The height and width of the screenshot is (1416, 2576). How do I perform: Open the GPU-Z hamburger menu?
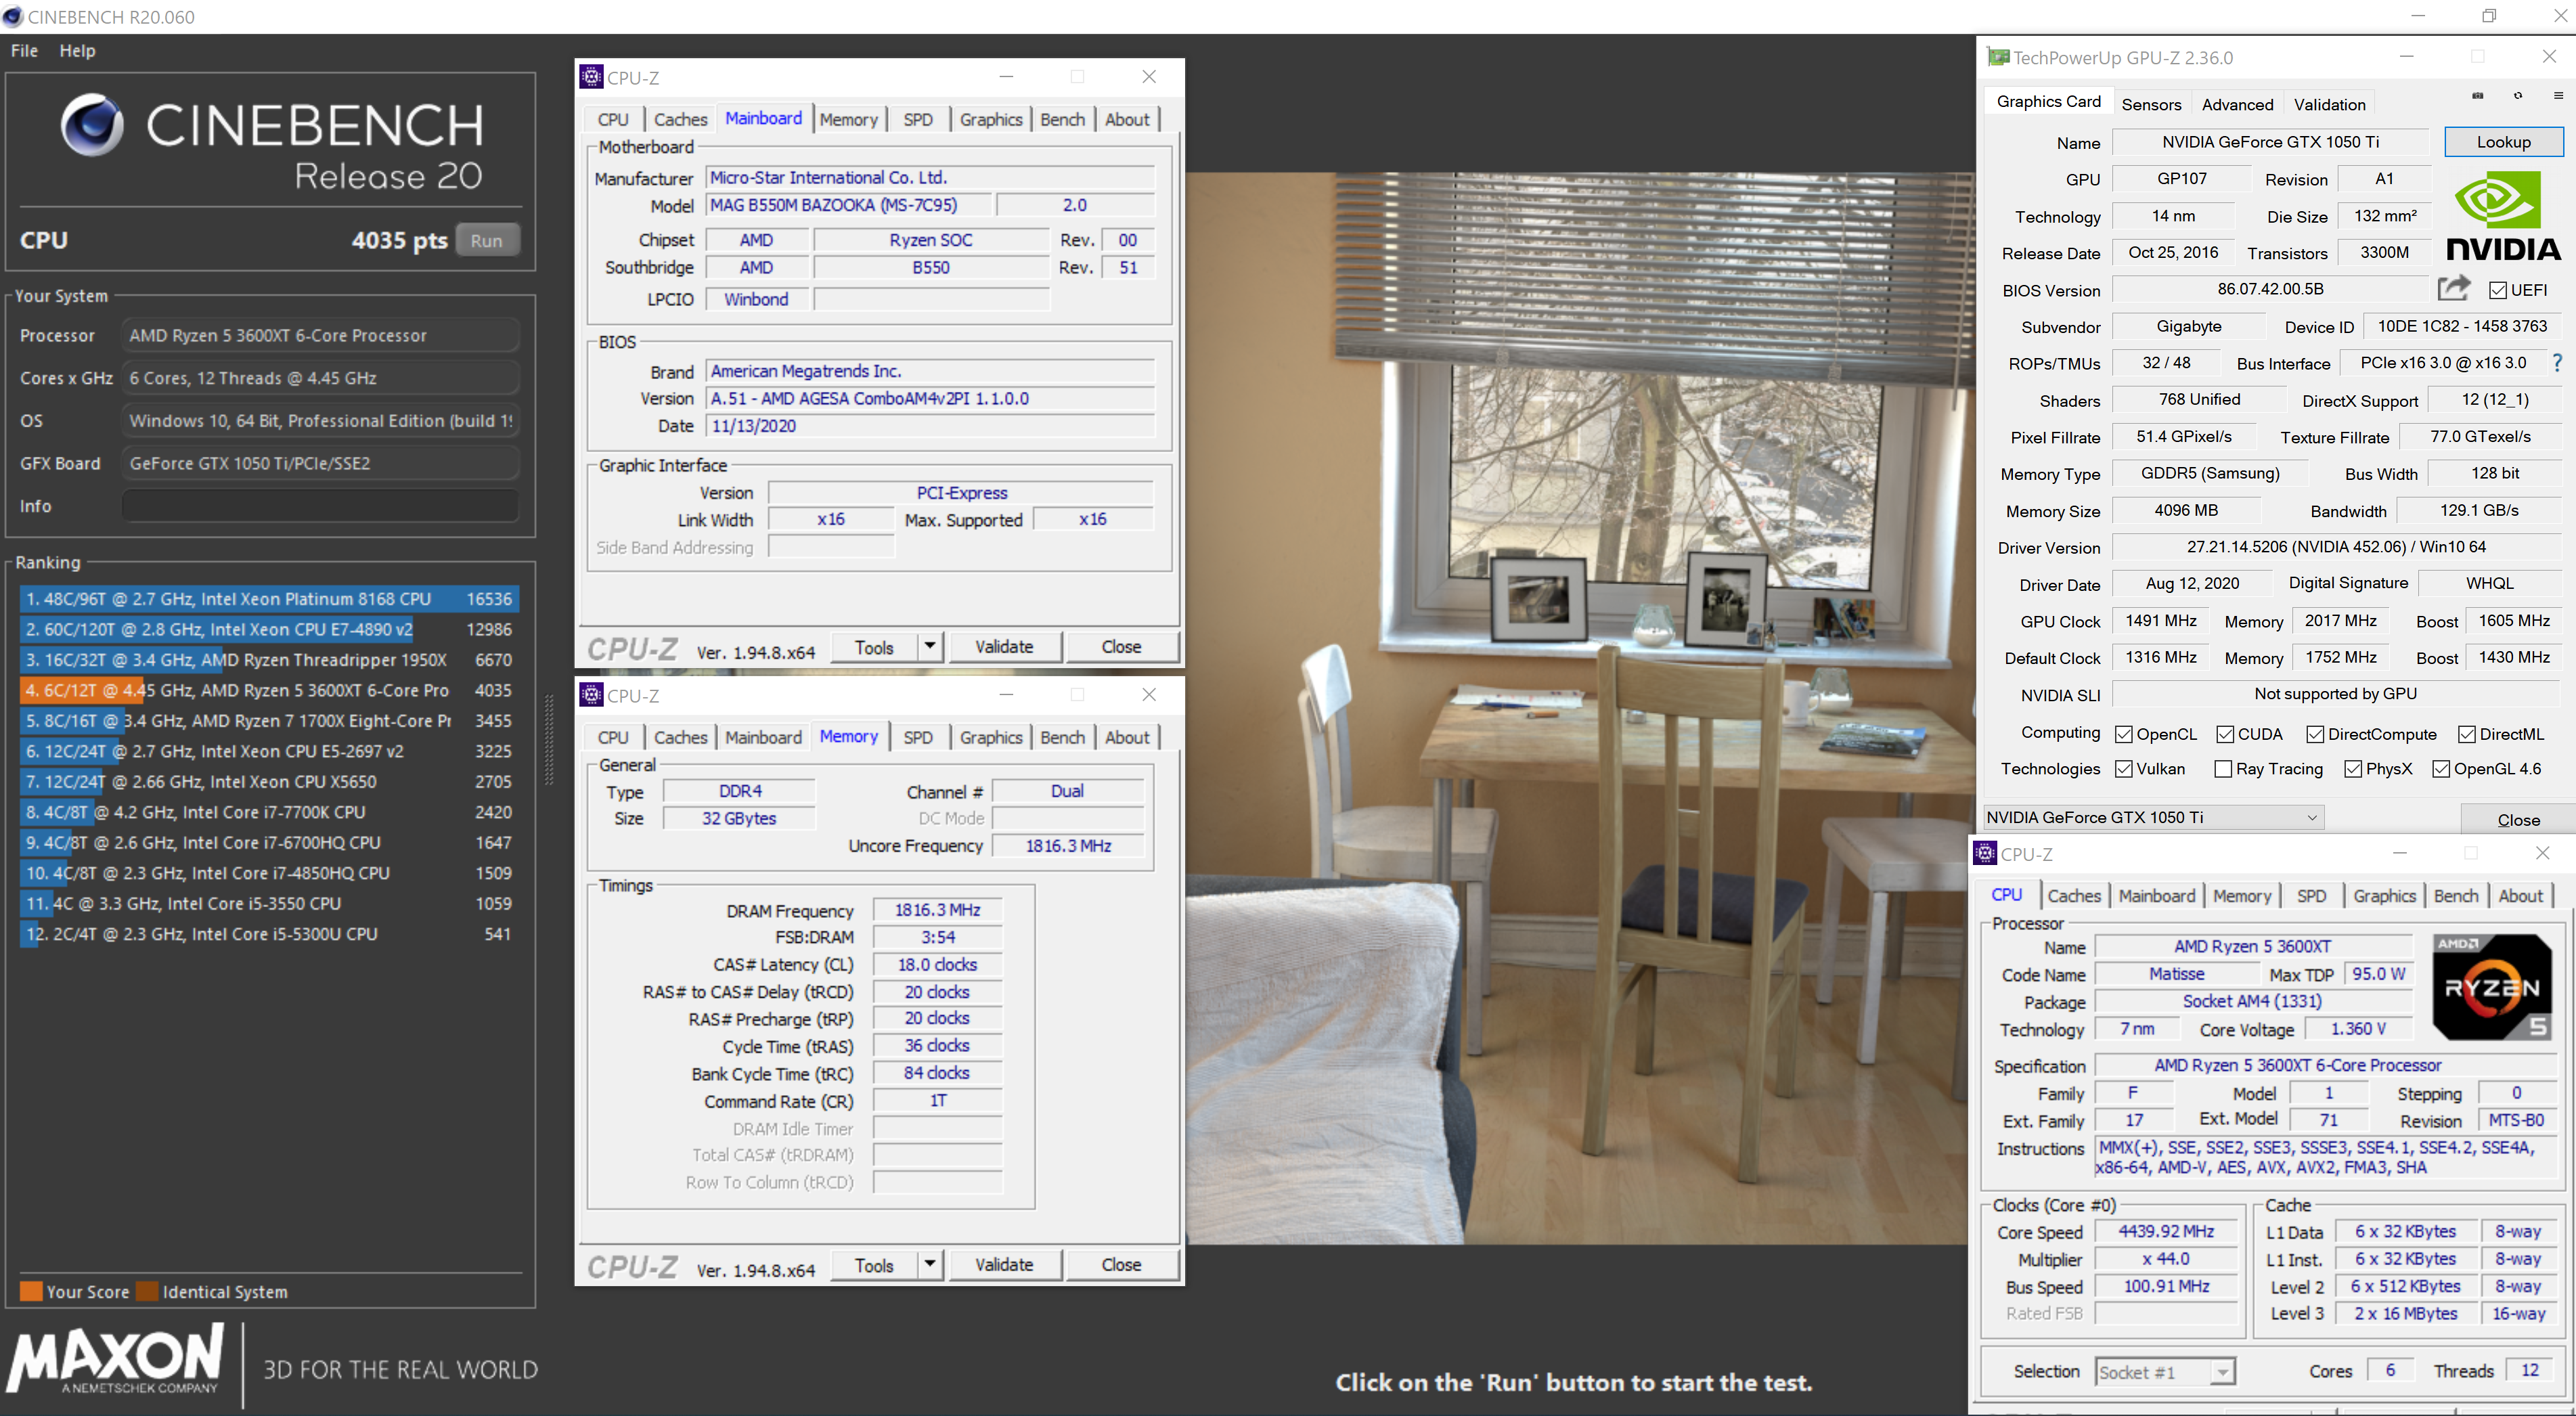(2558, 96)
